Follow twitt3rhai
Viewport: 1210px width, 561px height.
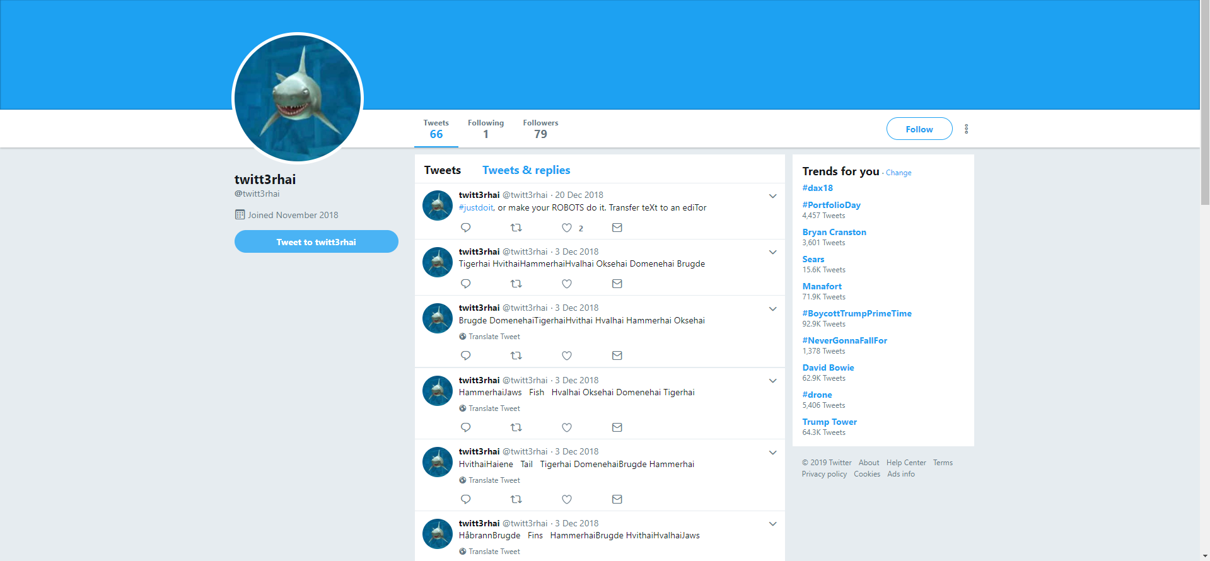tap(919, 129)
